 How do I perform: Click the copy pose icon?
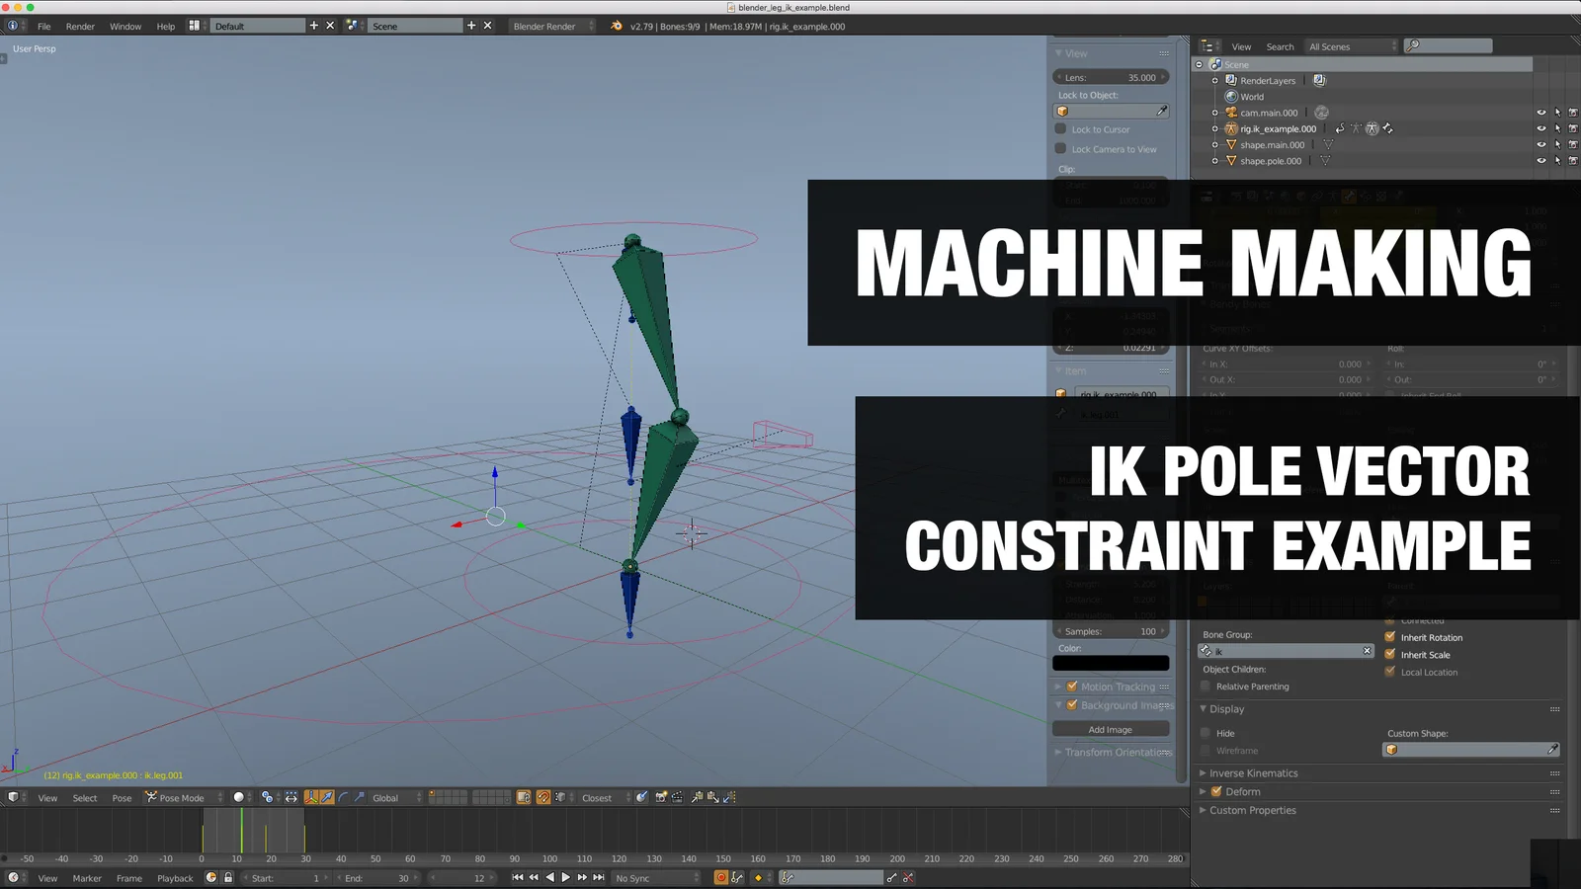(697, 797)
